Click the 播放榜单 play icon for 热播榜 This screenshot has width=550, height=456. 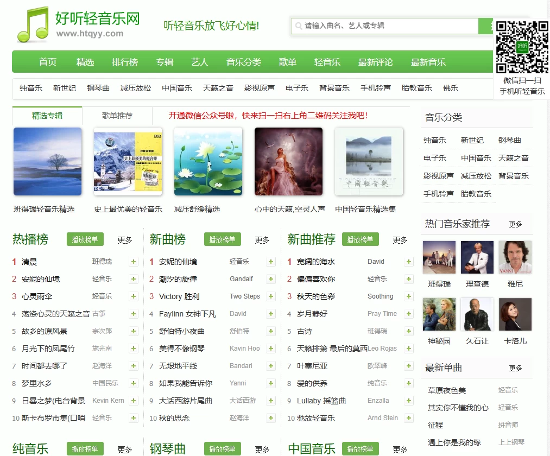(x=85, y=239)
